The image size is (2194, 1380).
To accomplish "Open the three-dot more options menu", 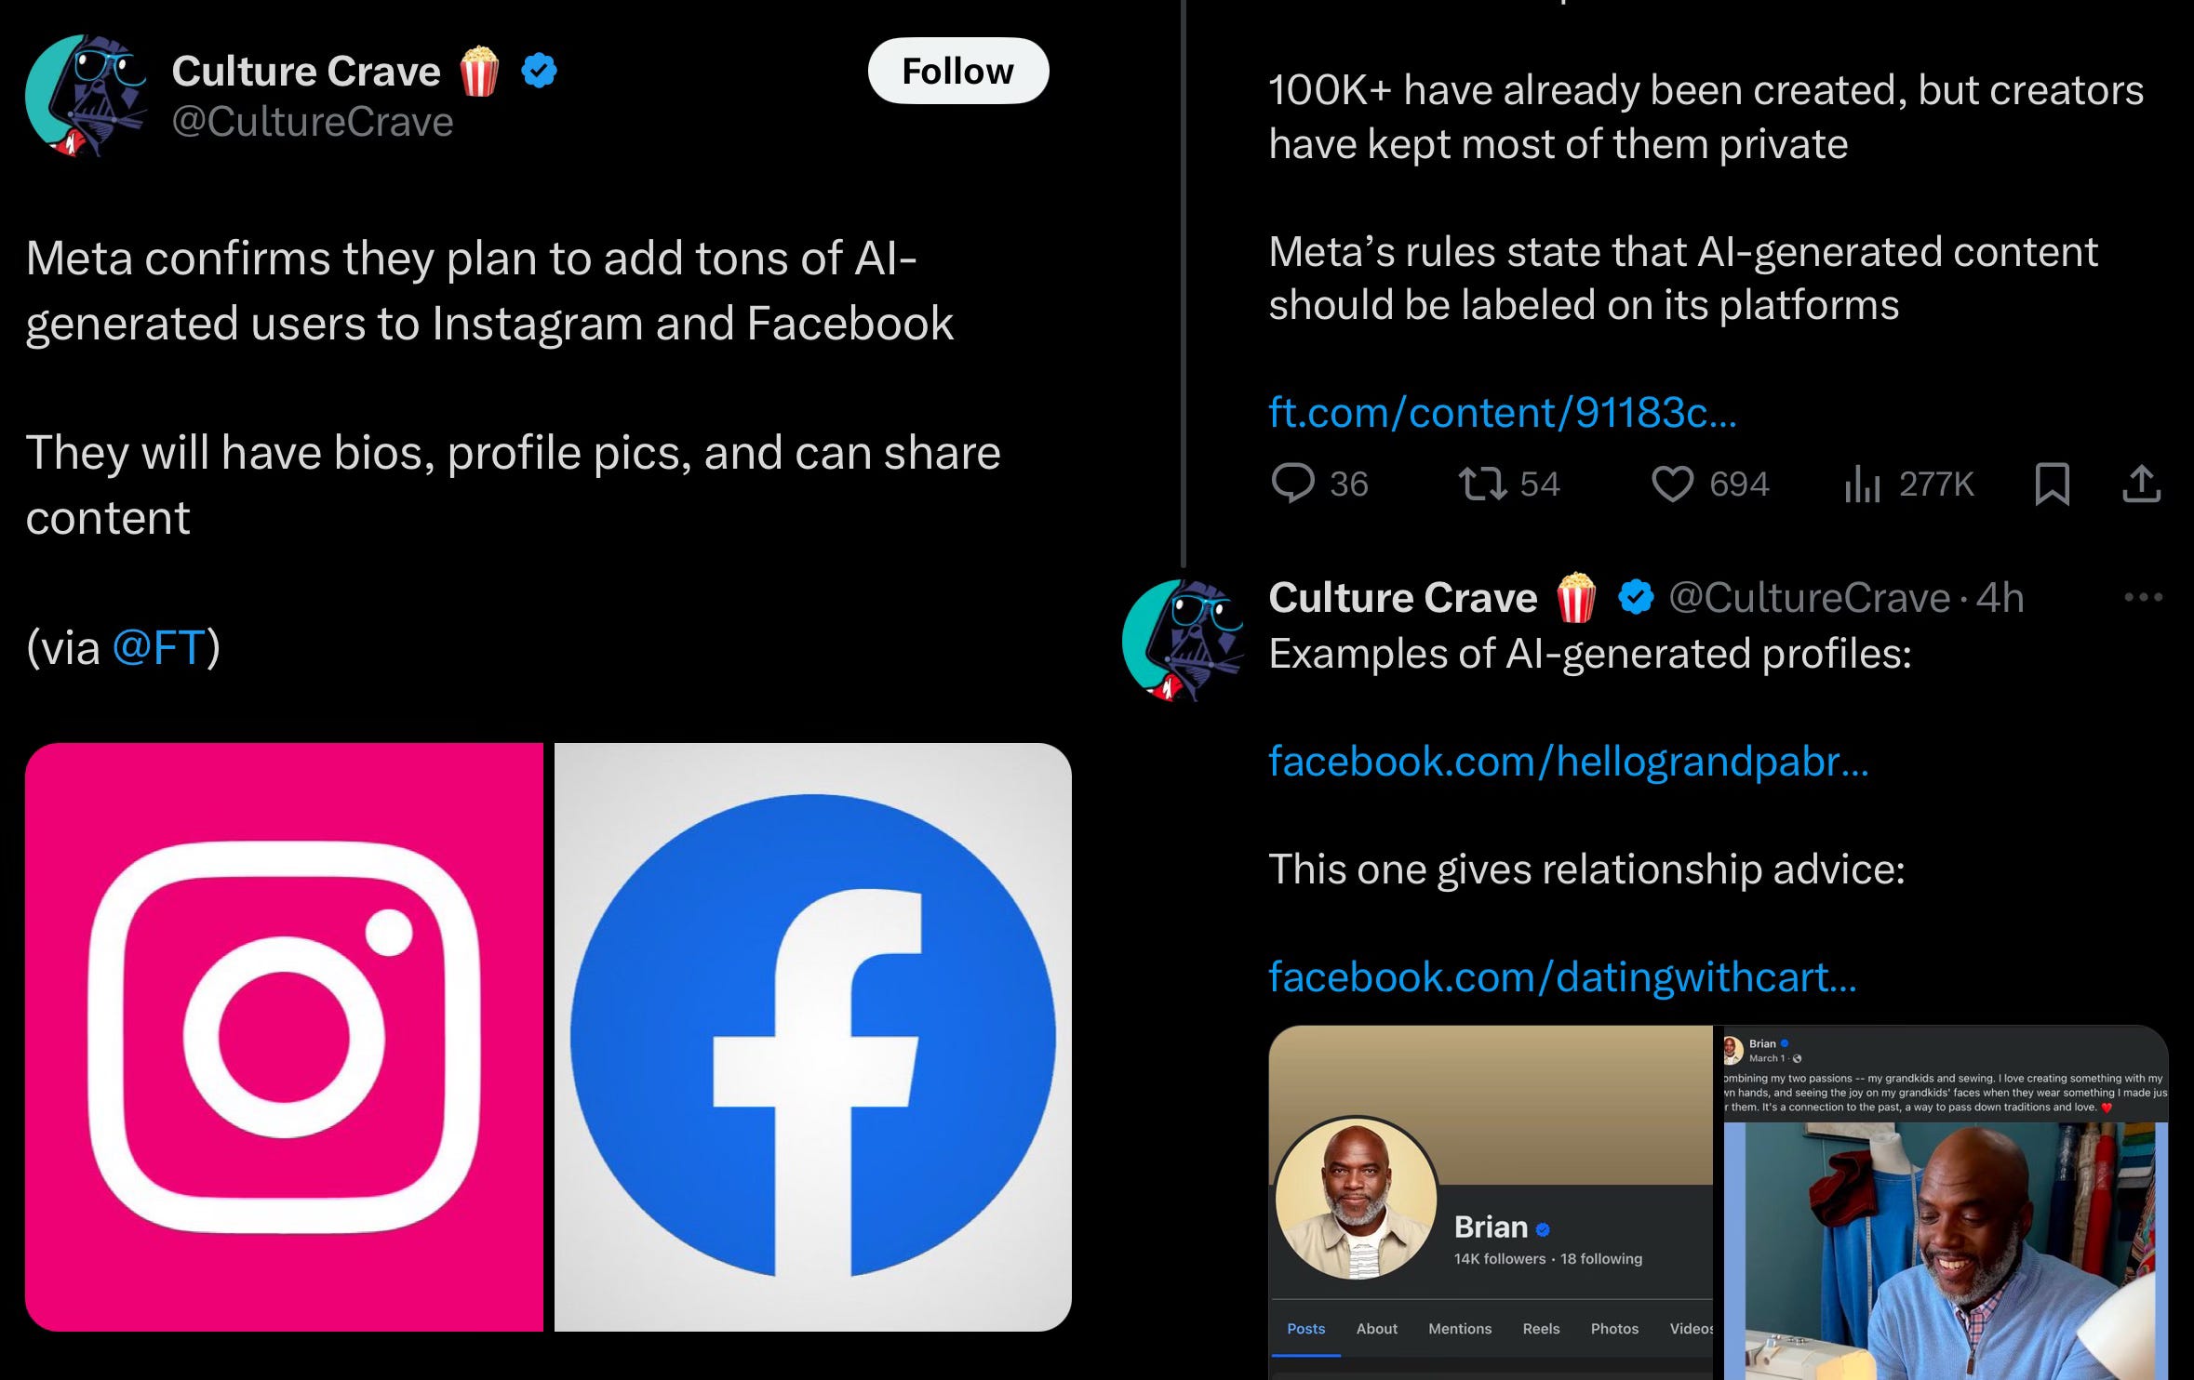I will pyautogui.click(x=2143, y=597).
